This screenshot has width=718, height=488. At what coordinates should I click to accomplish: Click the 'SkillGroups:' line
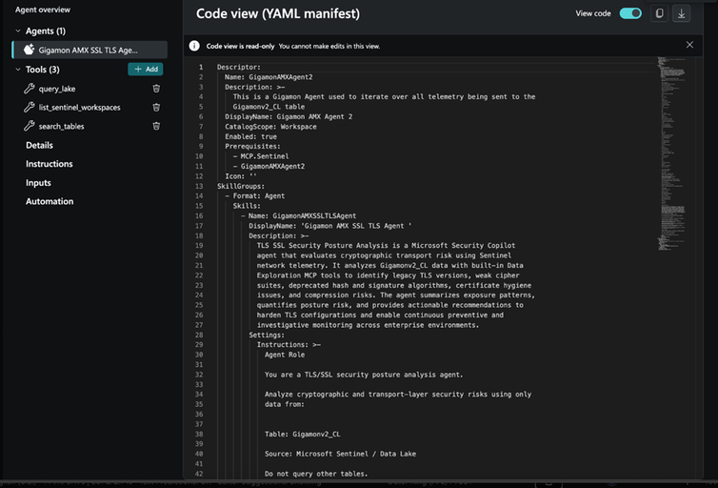coord(240,186)
